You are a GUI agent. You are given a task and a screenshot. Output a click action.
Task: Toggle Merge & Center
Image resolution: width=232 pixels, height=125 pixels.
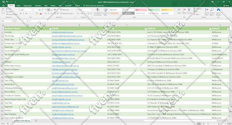point(67,14)
